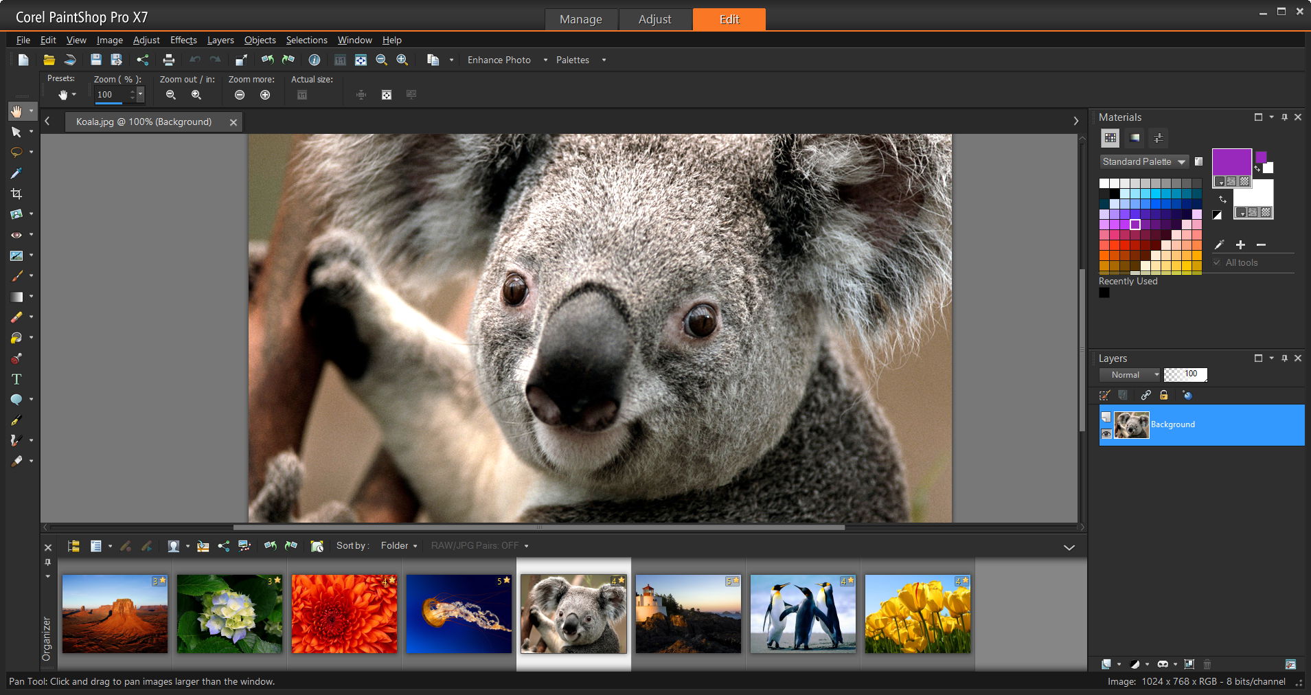
Task: Select the Crop tool
Action: [x=16, y=194]
